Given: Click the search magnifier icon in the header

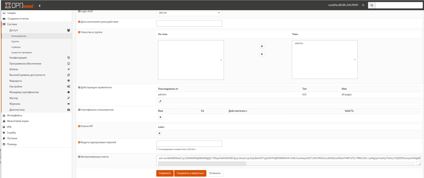Looking at the screenshot, I should (372, 5).
